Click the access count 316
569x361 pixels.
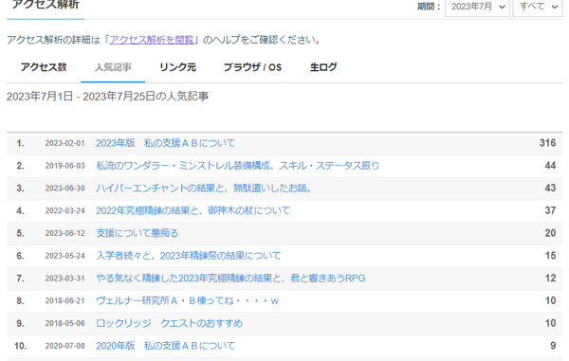(547, 143)
